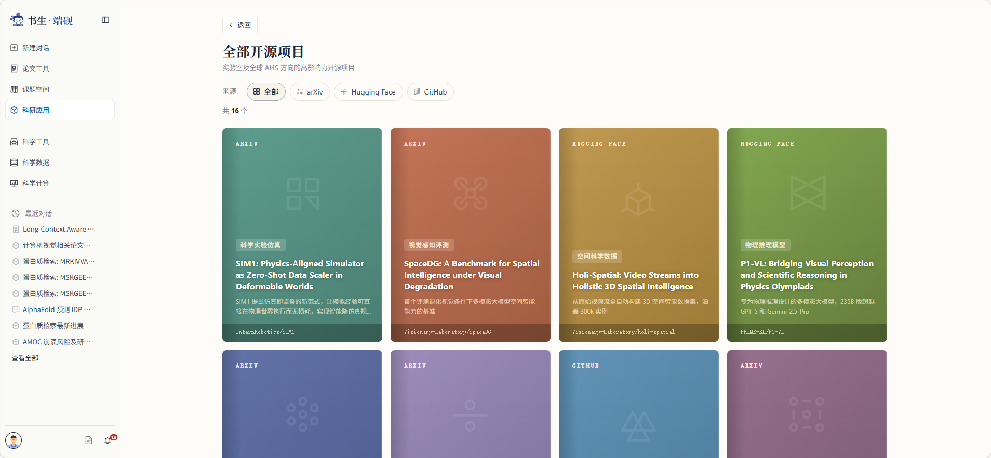Open 科学计算 from the sidebar

click(60, 183)
